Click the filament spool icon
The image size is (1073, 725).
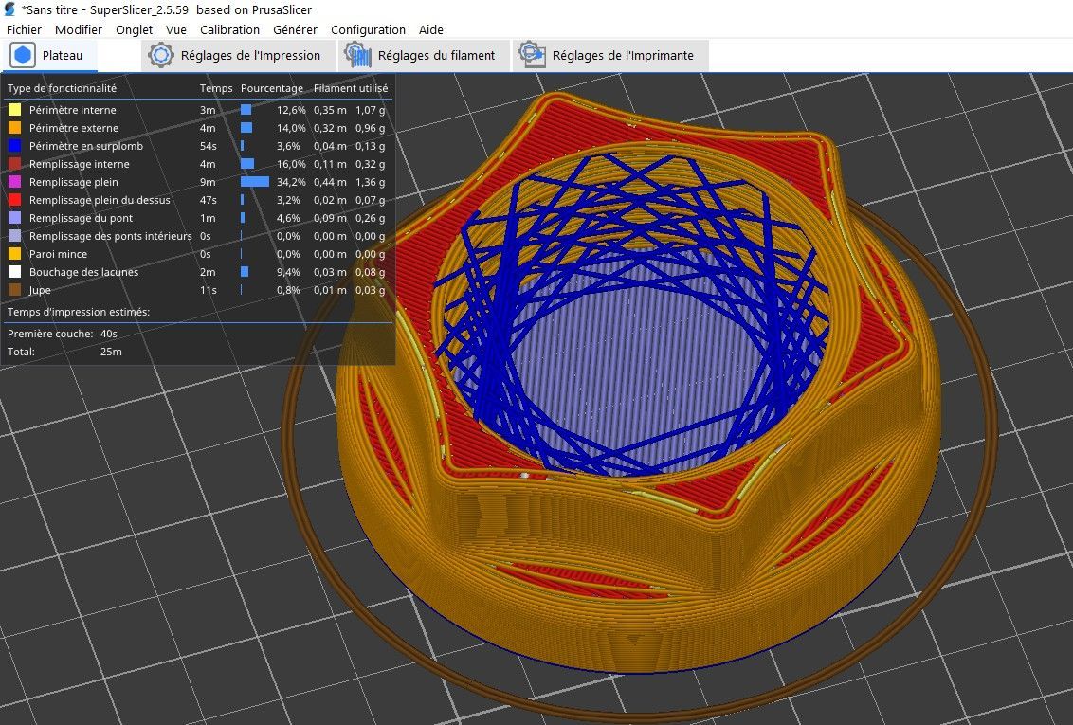pyautogui.click(x=357, y=55)
